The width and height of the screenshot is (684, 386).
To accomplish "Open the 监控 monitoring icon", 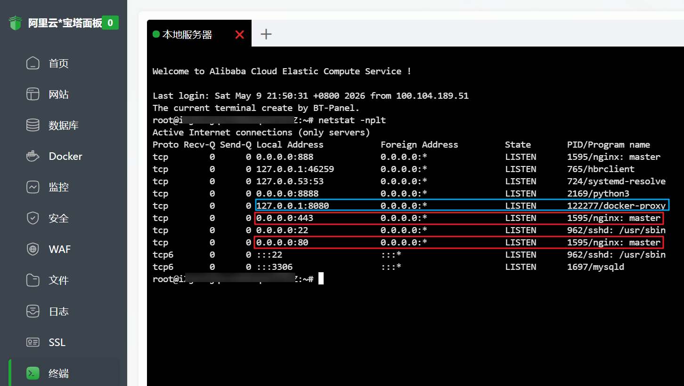I will (33, 188).
